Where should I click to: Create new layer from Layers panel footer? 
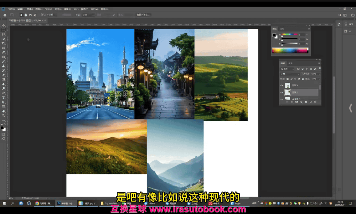[310, 102]
